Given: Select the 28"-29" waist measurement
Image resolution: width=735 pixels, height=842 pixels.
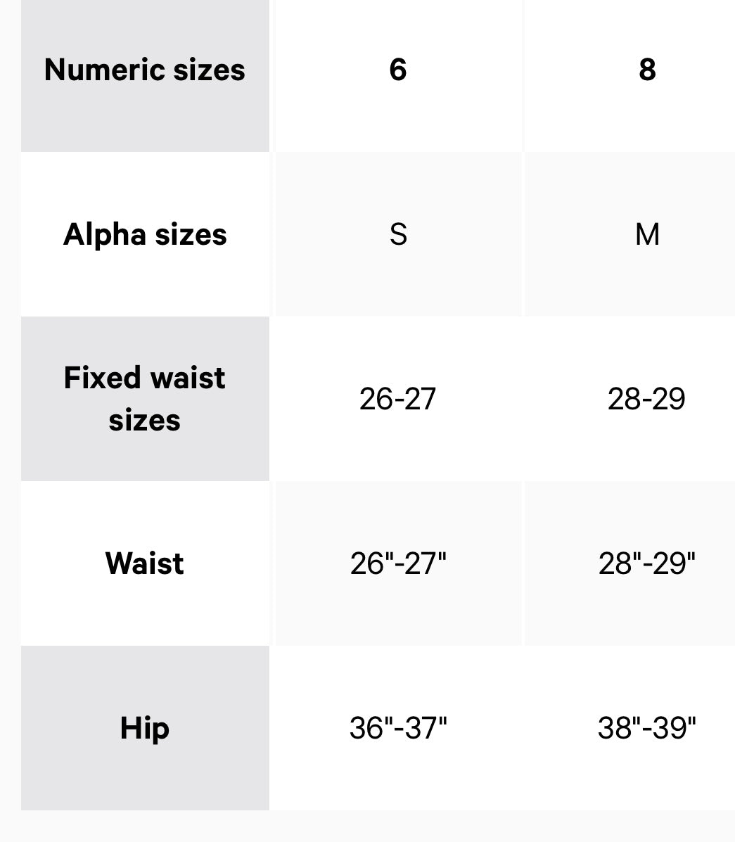Looking at the screenshot, I should click(646, 563).
